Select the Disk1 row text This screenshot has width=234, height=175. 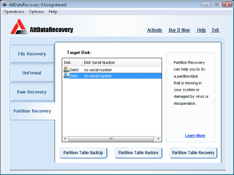[74, 76]
